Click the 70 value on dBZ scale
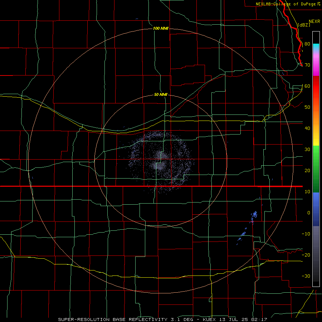The image size is (322, 322). click(x=307, y=65)
